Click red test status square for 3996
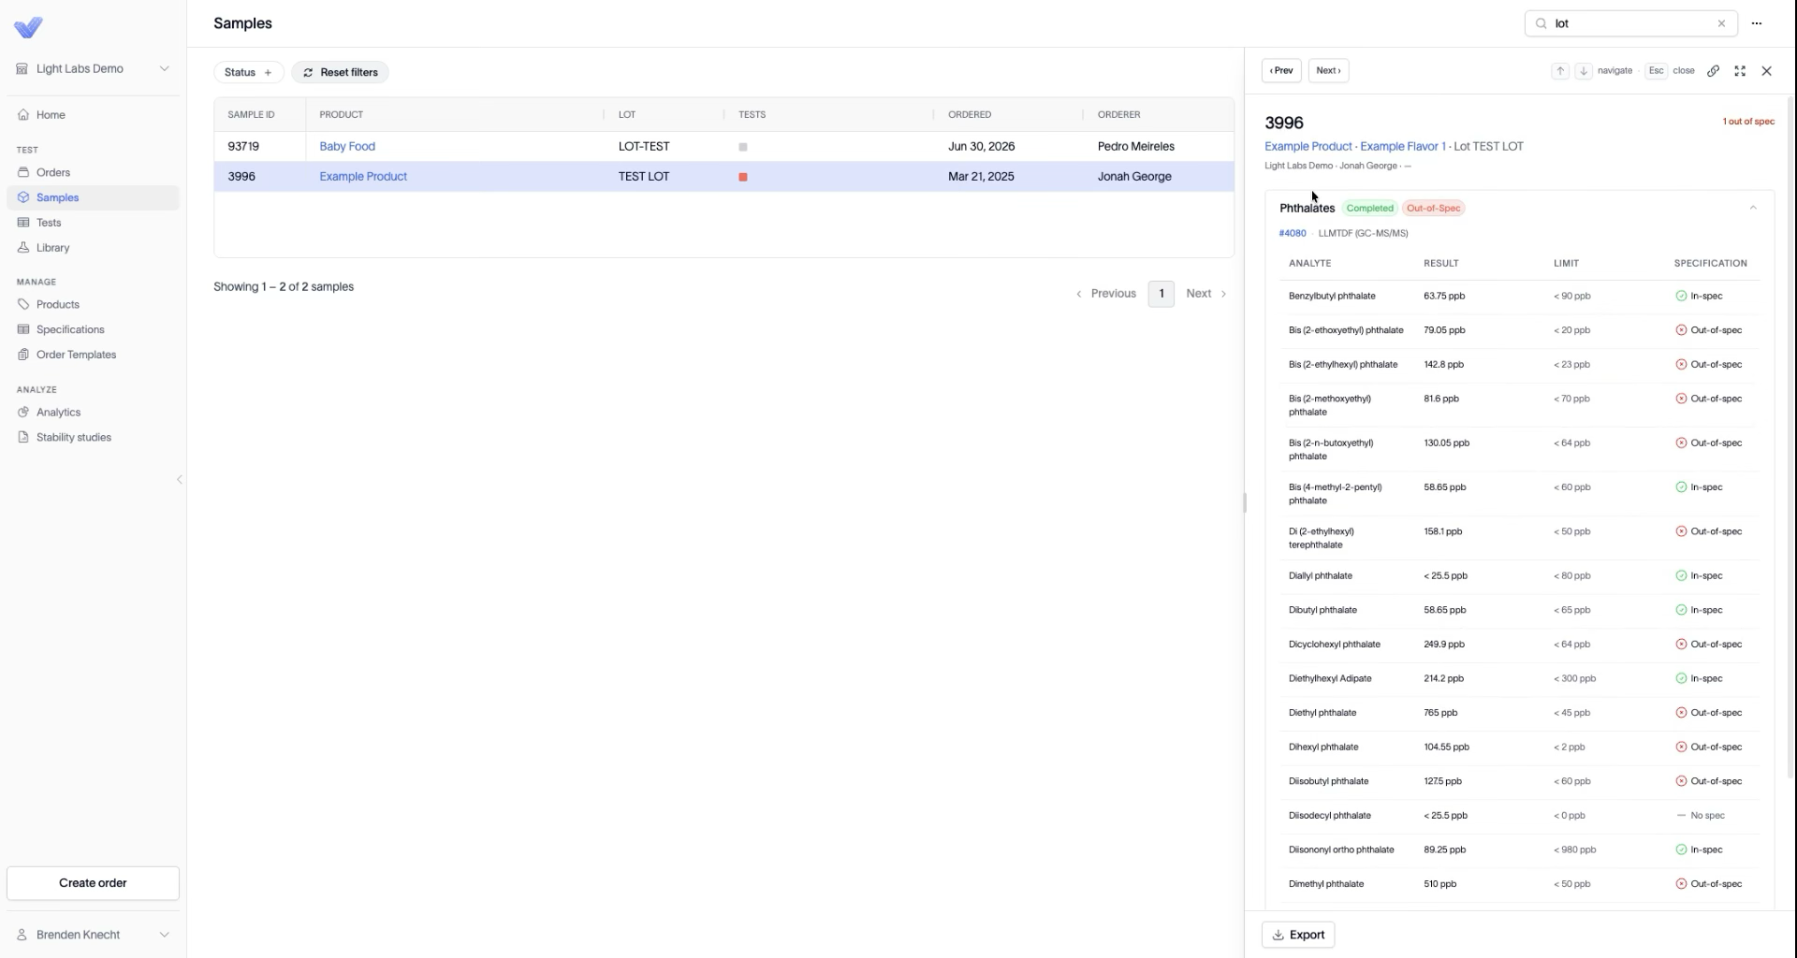1797x958 pixels. point(743,177)
